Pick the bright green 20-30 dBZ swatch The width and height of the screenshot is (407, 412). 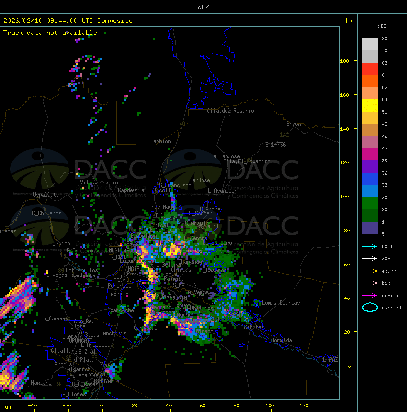coord(370,204)
